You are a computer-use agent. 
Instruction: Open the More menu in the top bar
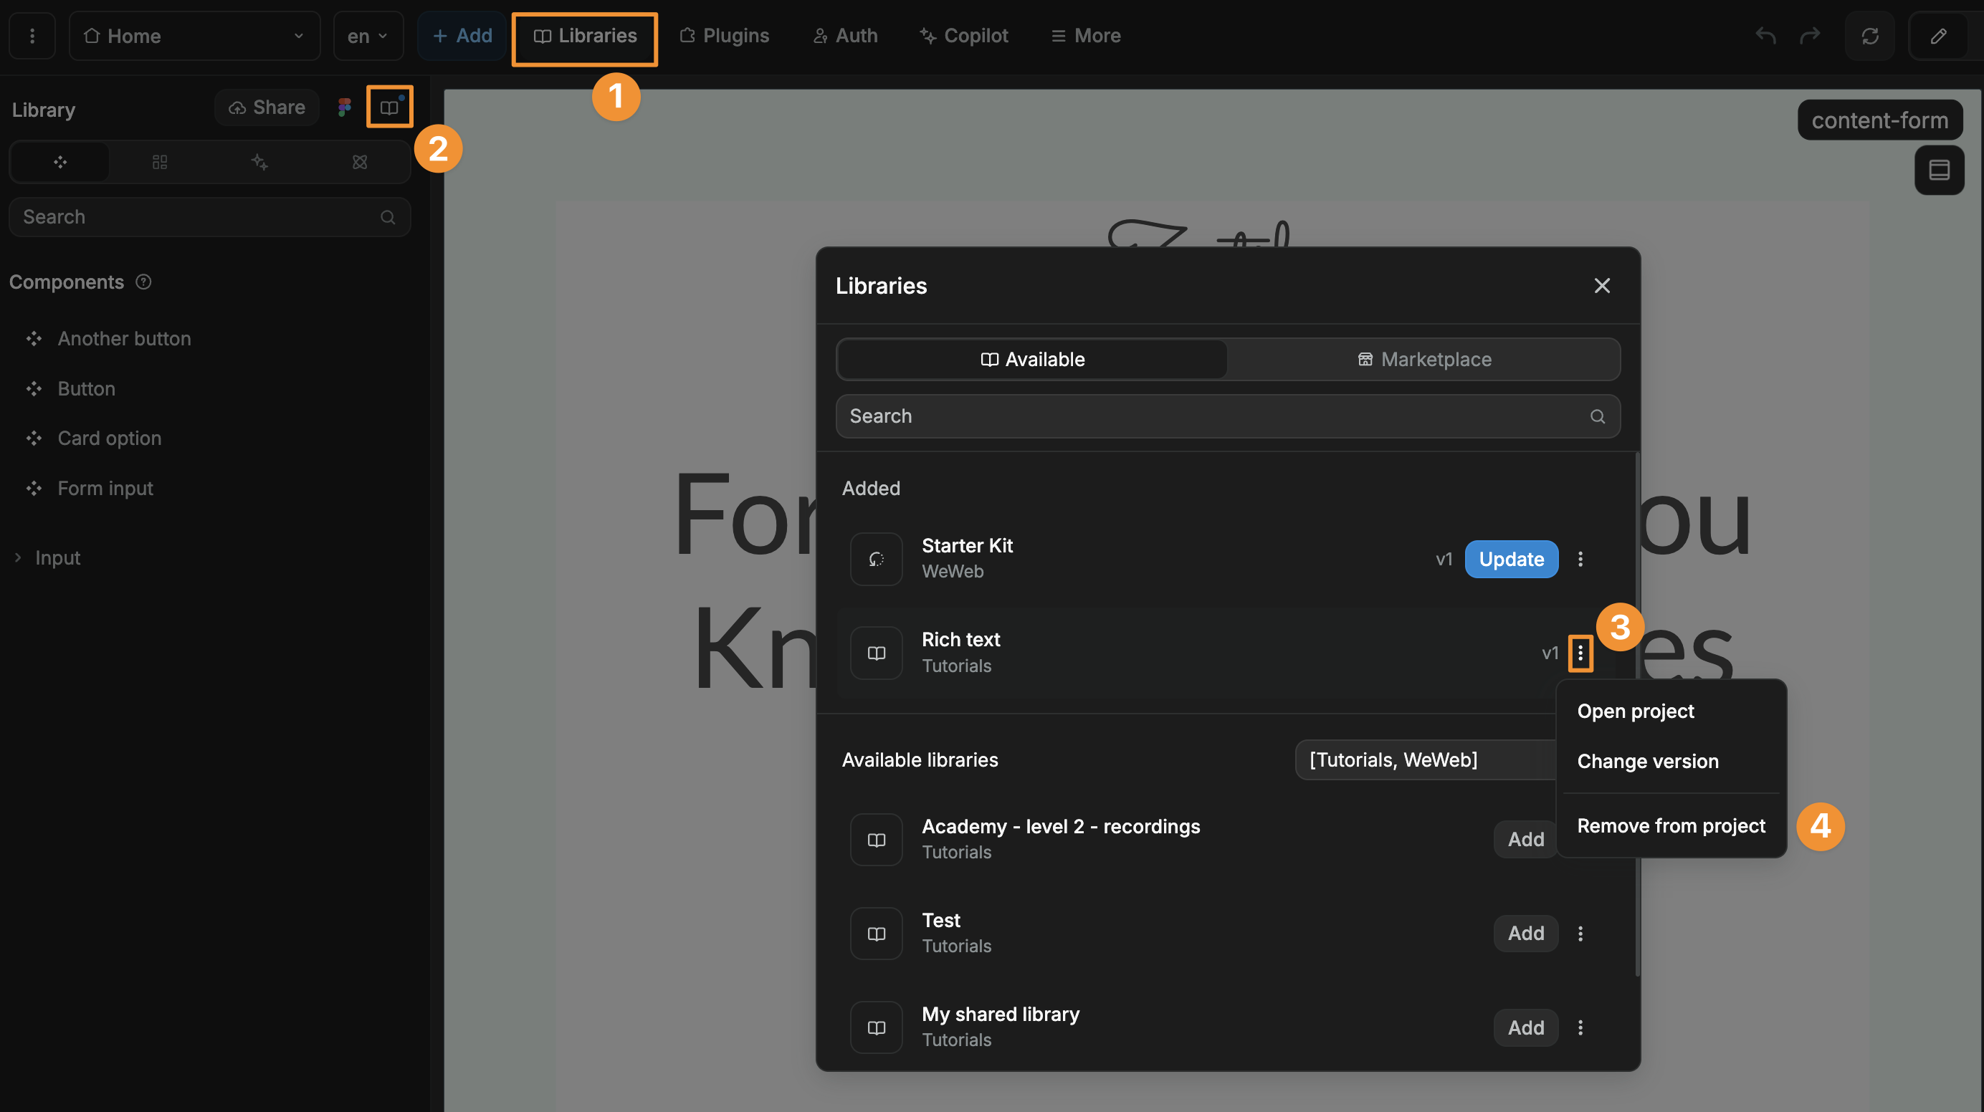tap(1085, 35)
